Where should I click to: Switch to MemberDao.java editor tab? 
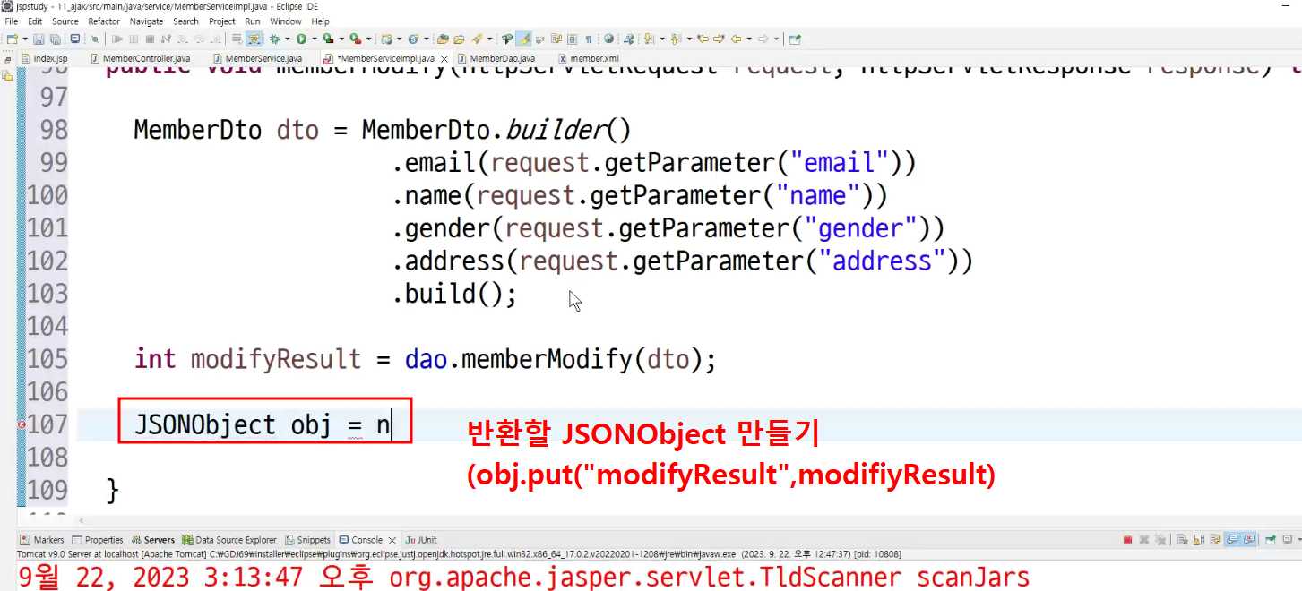point(496,58)
